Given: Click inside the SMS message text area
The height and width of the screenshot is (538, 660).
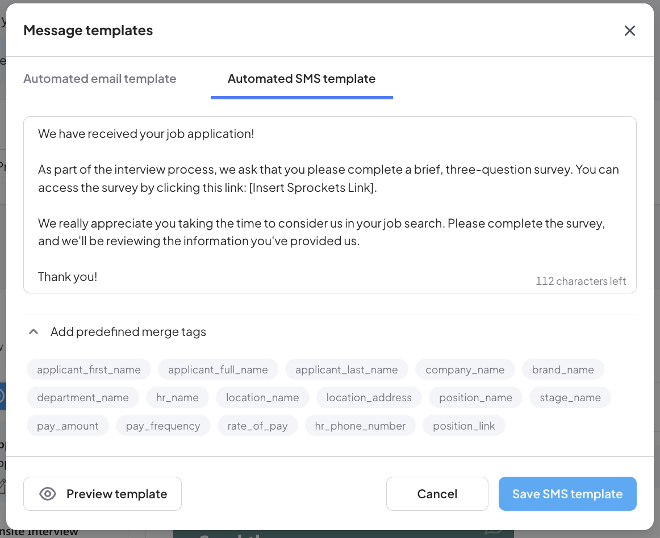Looking at the screenshot, I should pyautogui.click(x=329, y=204).
